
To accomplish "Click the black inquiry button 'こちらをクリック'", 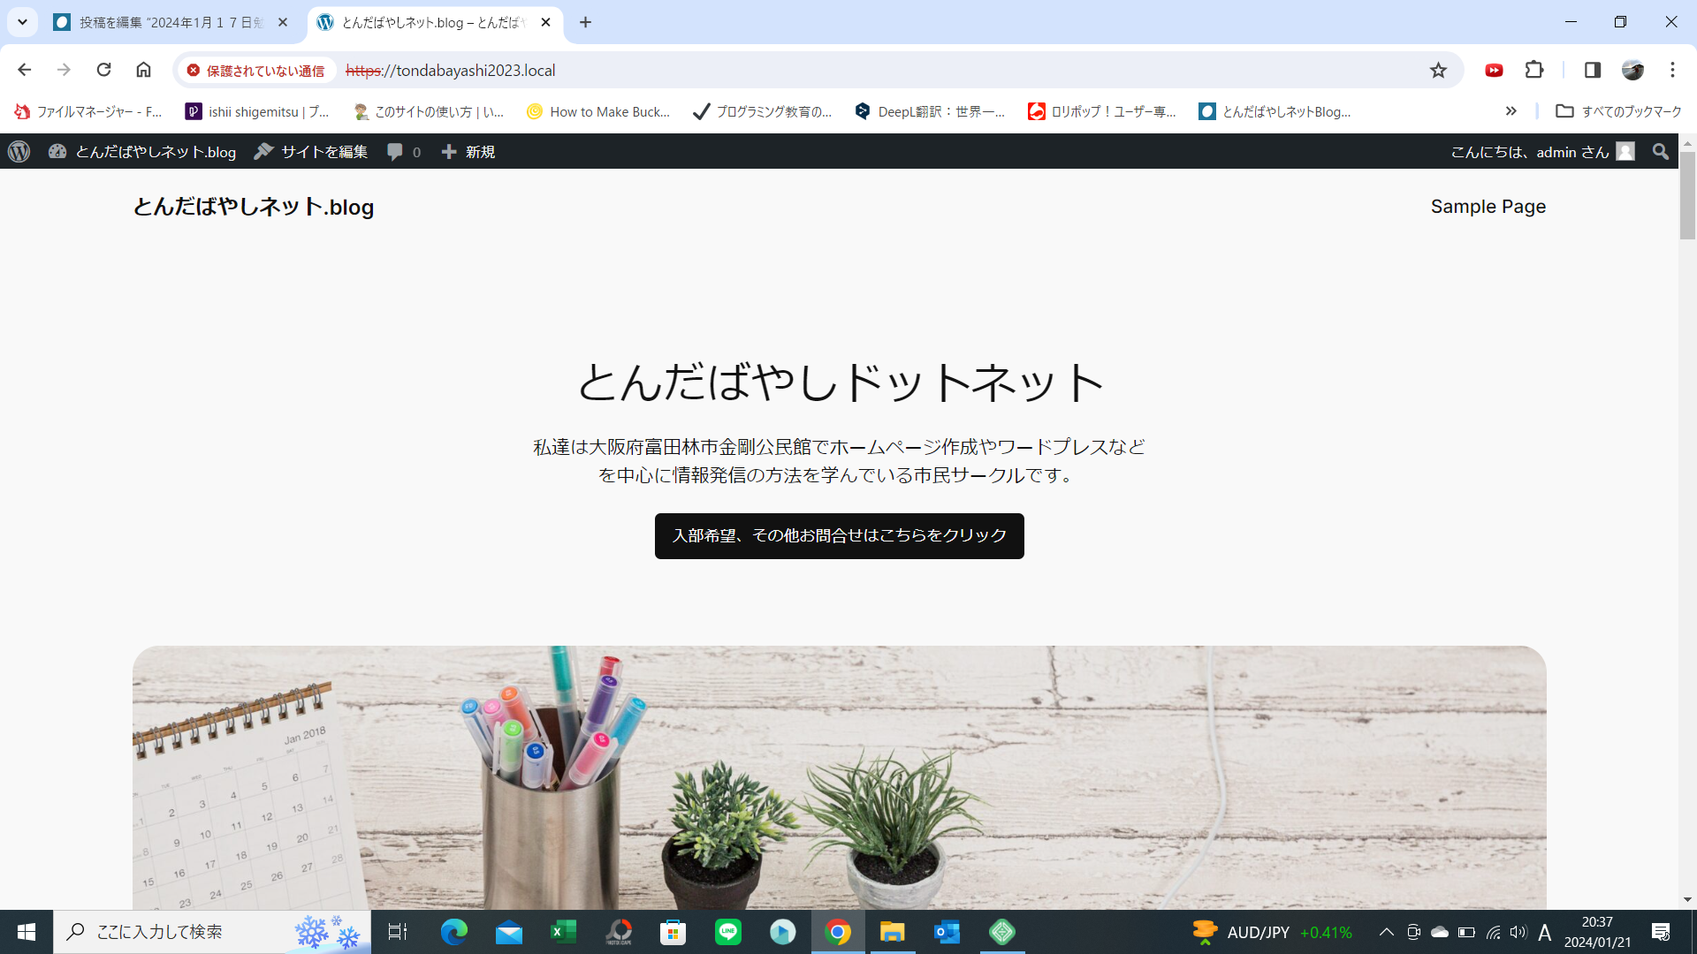I will point(839,535).
